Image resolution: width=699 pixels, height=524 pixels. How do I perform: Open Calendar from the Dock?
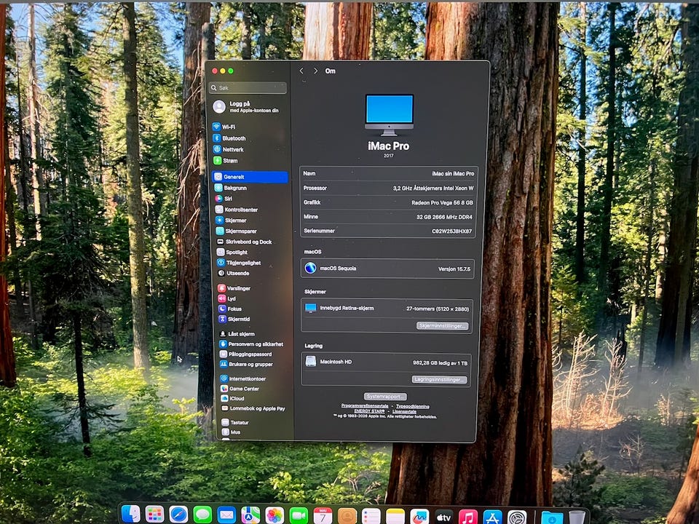pos(323,516)
